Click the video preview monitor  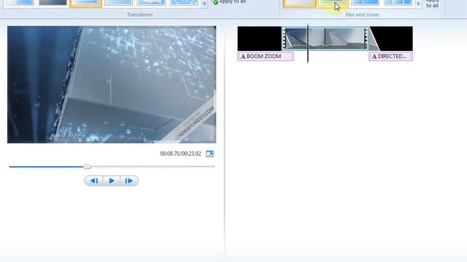(112, 84)
